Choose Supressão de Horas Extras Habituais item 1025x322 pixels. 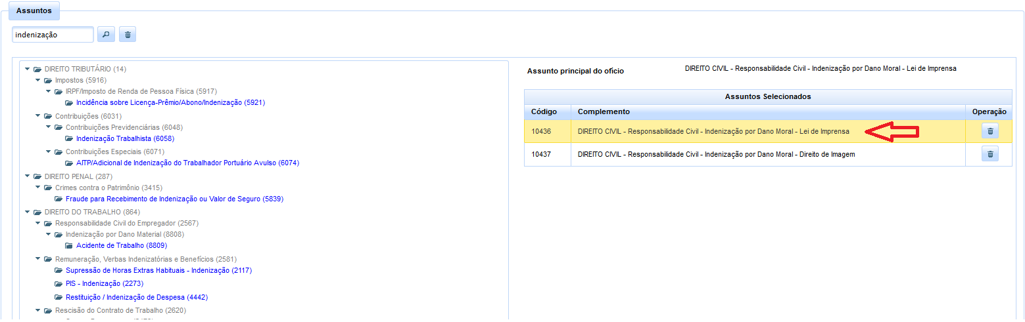coord(158,270)
